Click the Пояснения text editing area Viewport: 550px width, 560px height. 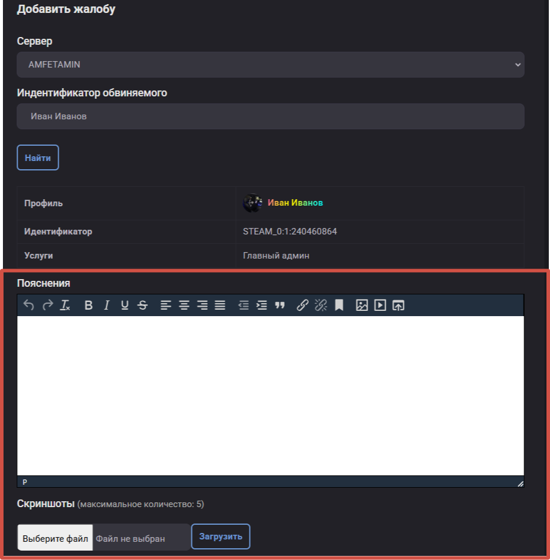pyautogui.click(x=271, y=395)
